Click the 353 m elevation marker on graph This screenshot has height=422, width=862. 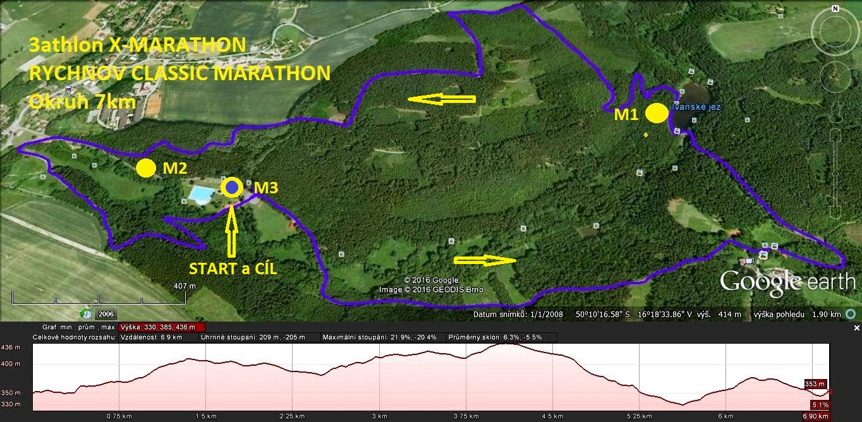pos(815,384)
